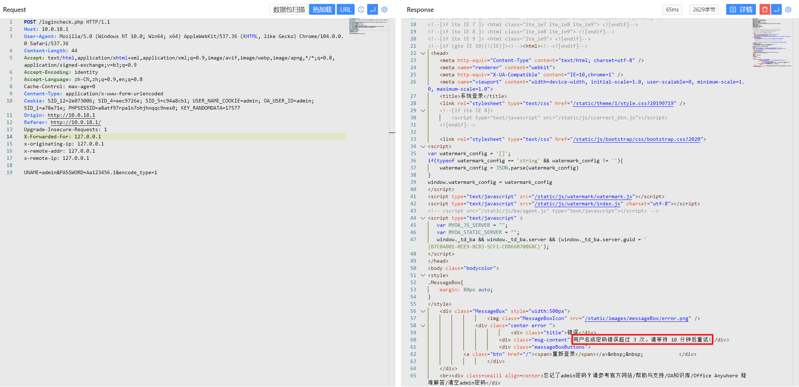Click the Request panel title

14,10
